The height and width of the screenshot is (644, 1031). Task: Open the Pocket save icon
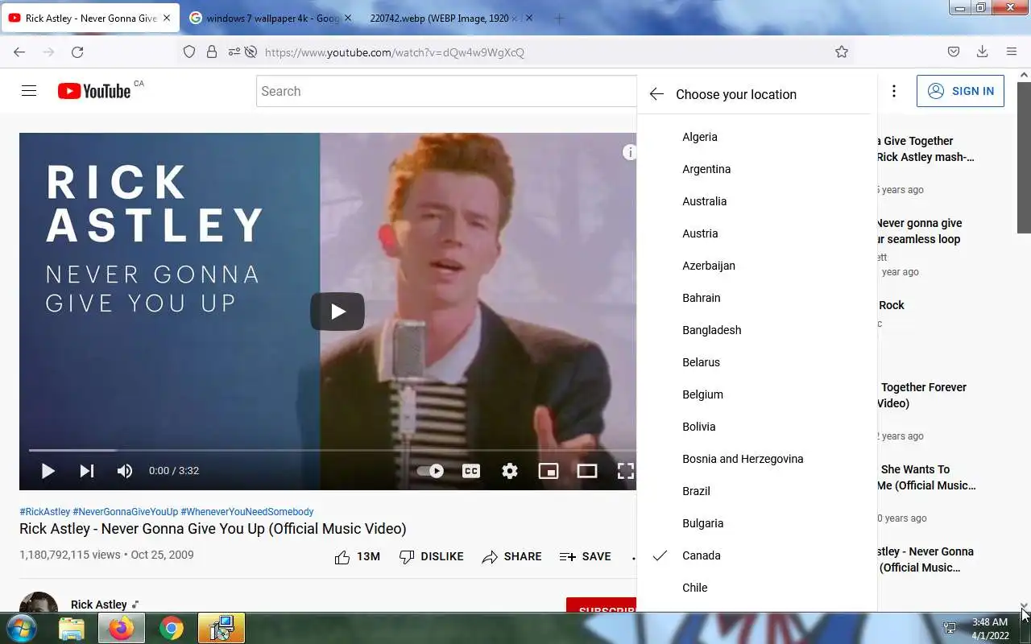[954, 52]
